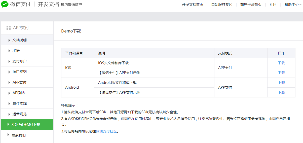Expand the 术语 sidebar arrow

click(9, 51)
